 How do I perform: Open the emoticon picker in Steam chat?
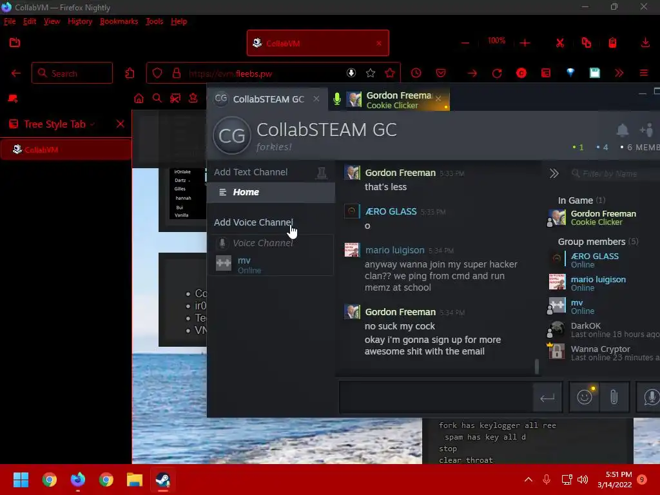pos(585,397)
